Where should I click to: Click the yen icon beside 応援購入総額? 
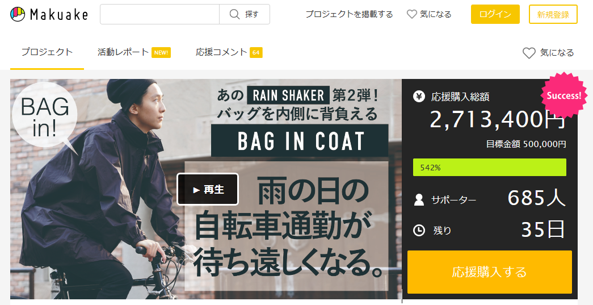(x=419, y=97)
